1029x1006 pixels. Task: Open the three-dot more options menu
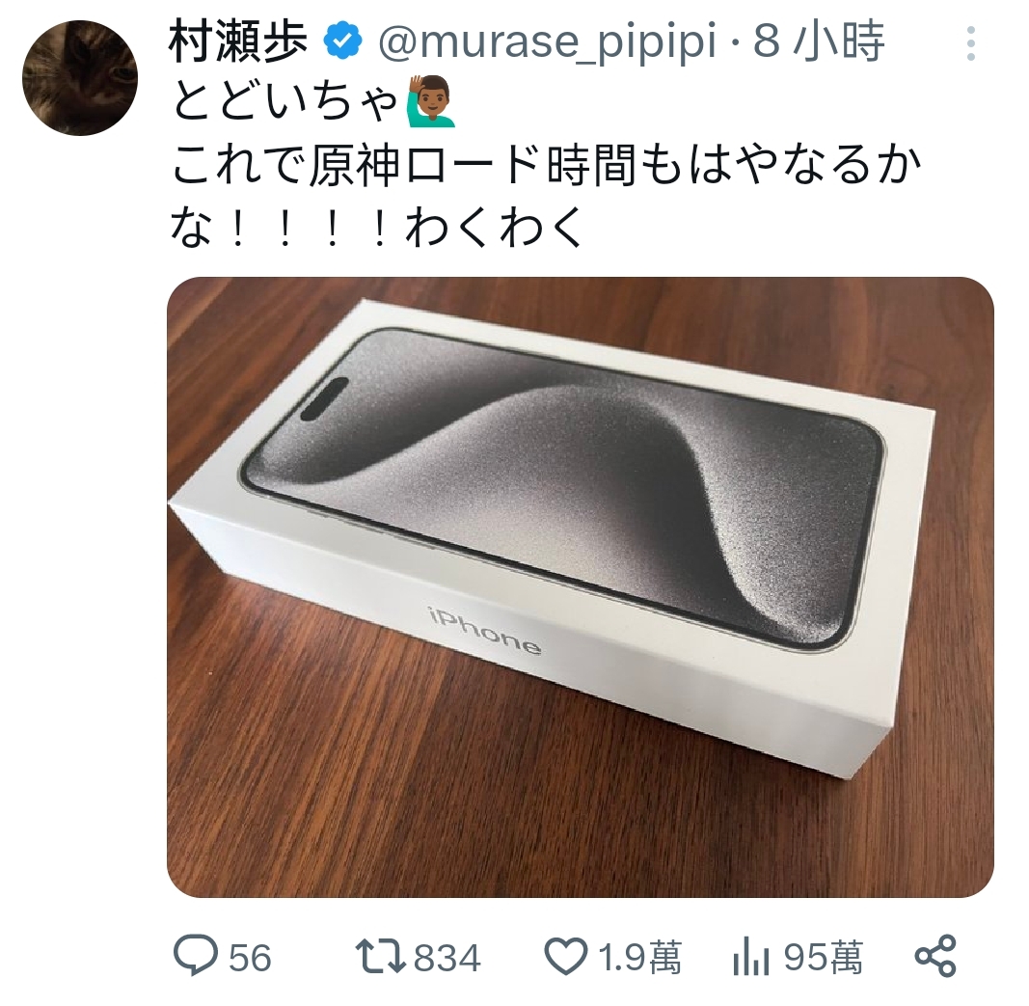coord(970,44)
